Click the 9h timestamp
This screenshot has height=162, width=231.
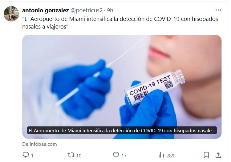110,10
